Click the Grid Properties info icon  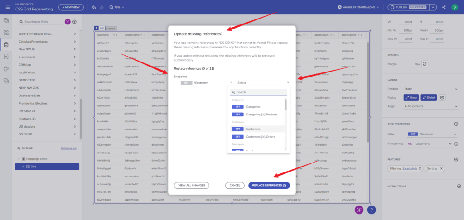[456, 124]
